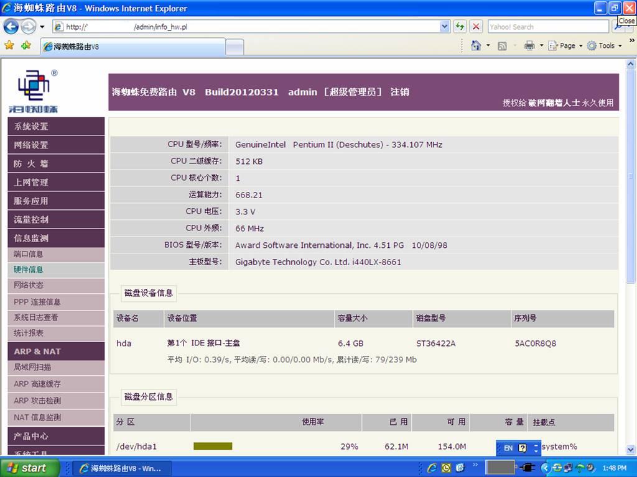Open a new blank tab
The image size is (637, 477).
[x=235, y=47]
